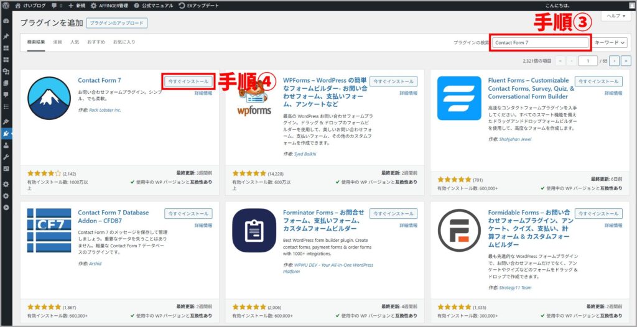Image resolution: width=637 pixels, height=327 pixels.
Task: Click the プラグインのアップロード button
Action: 117,23
